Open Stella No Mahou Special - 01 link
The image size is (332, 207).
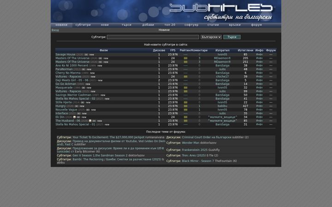click(x=75, y=124)
